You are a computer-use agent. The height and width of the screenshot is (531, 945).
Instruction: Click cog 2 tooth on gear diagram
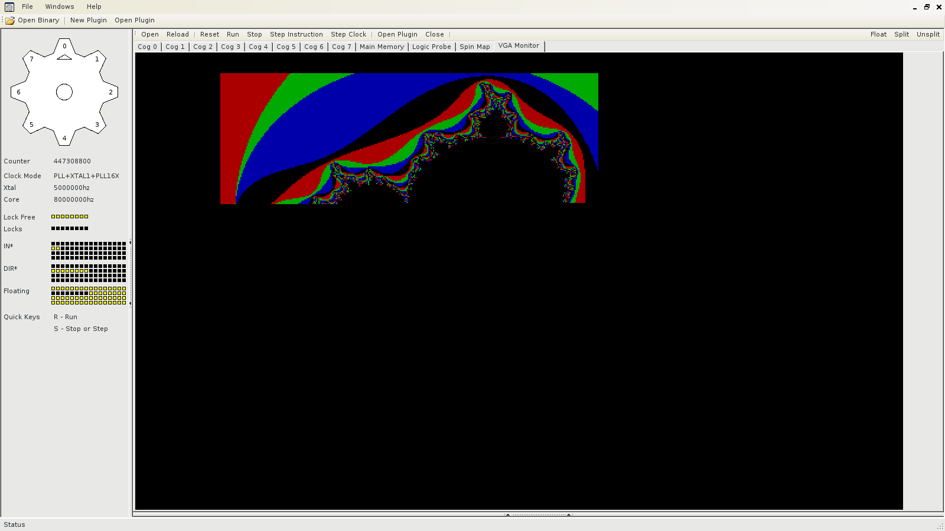(x=110, y=92)
